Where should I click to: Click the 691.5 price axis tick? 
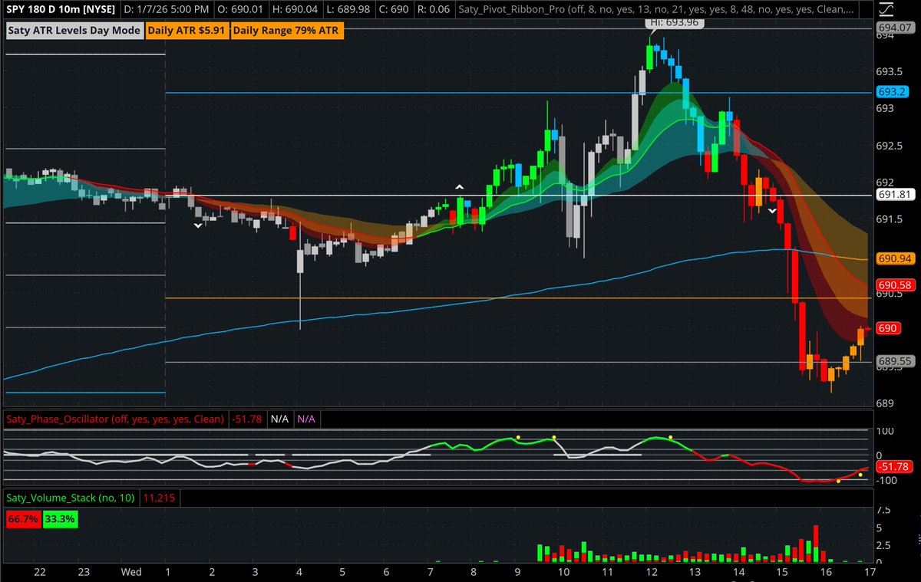pyautogui.click(x=889, y=220)
